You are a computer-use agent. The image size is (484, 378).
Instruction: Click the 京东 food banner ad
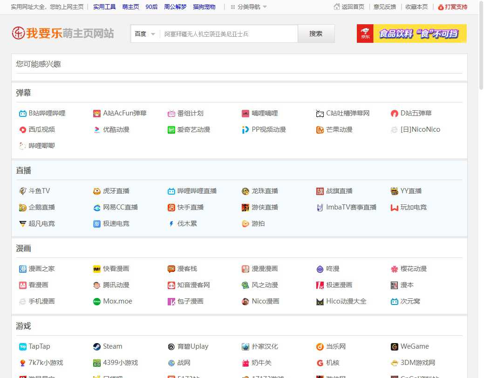[x=412, y=34]
